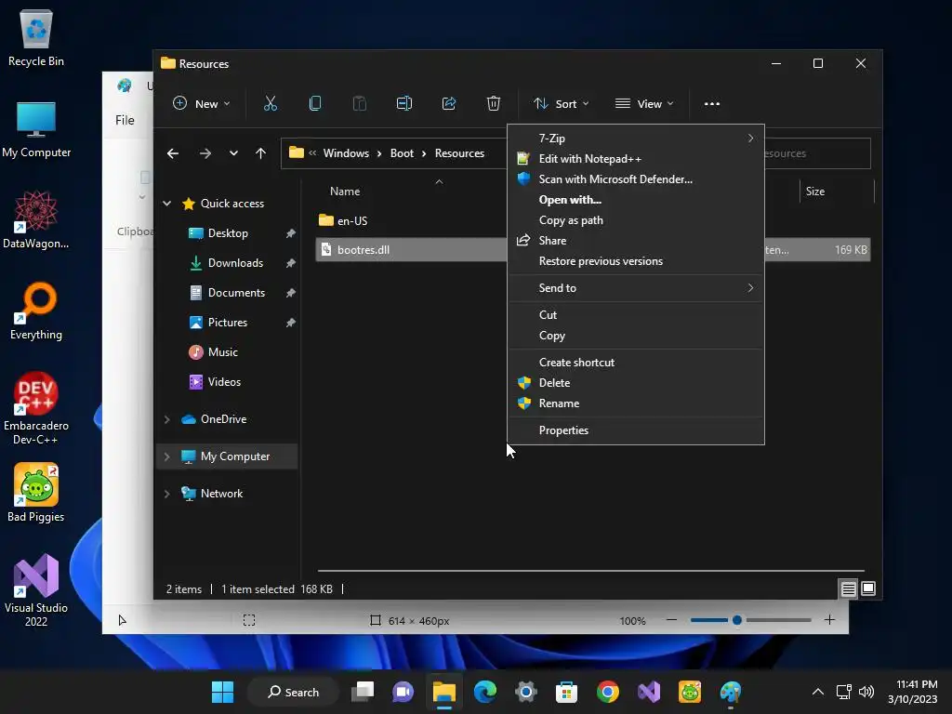Switch to Large icons view in status bar
This screenshot has width=952, height=714.
point(868,588)
